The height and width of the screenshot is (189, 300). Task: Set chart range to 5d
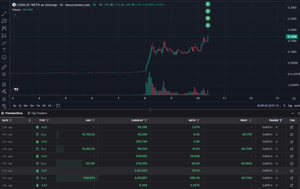coord(44,106)
